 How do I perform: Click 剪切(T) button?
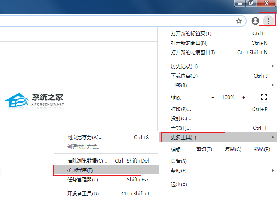pos(204,149)
